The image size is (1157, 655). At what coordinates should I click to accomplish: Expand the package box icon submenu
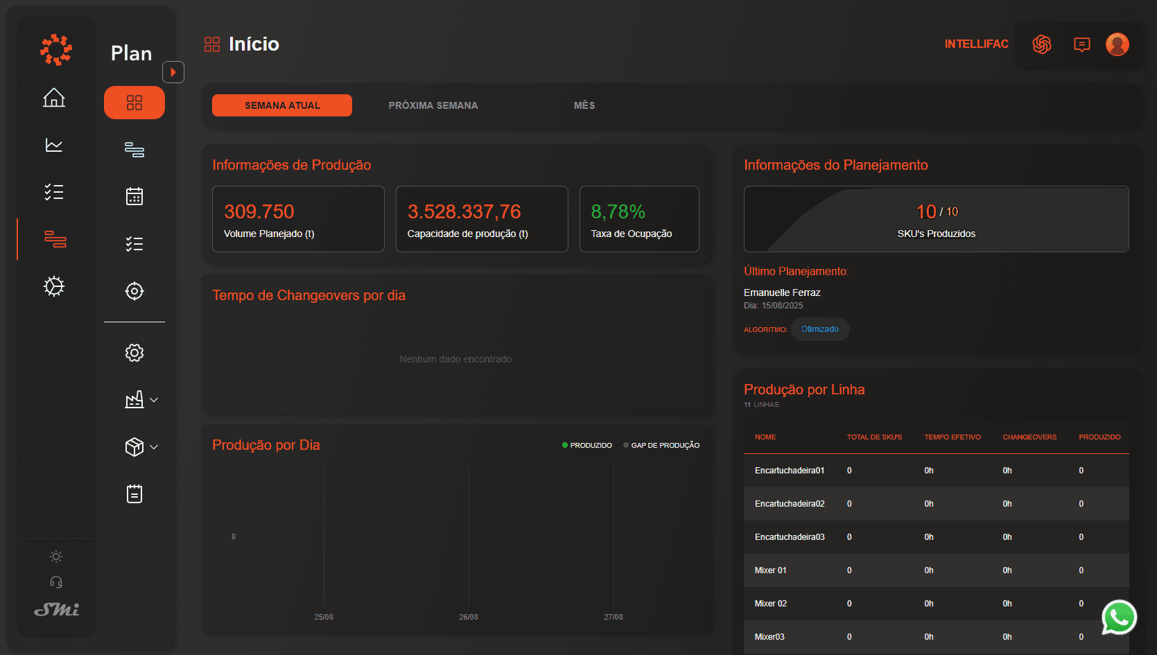coord(141,447)
